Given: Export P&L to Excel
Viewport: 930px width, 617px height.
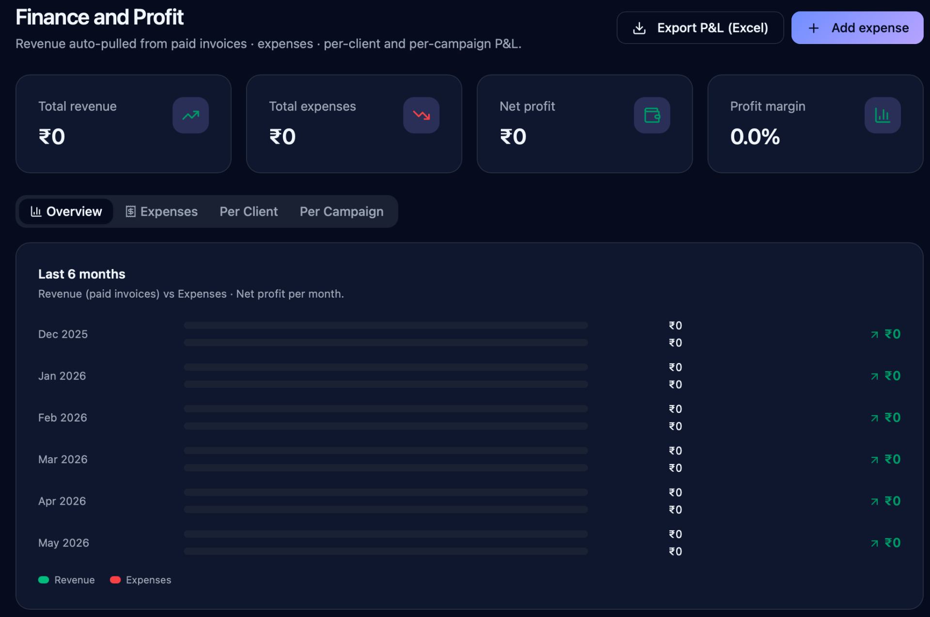Looking at the screenshot, I should pyautogui.click(x=700, y=28).
